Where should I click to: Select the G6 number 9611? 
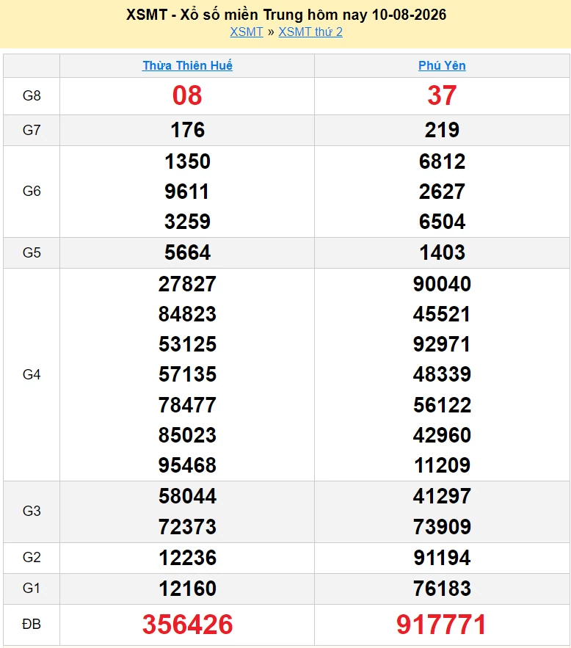[187, 192]
